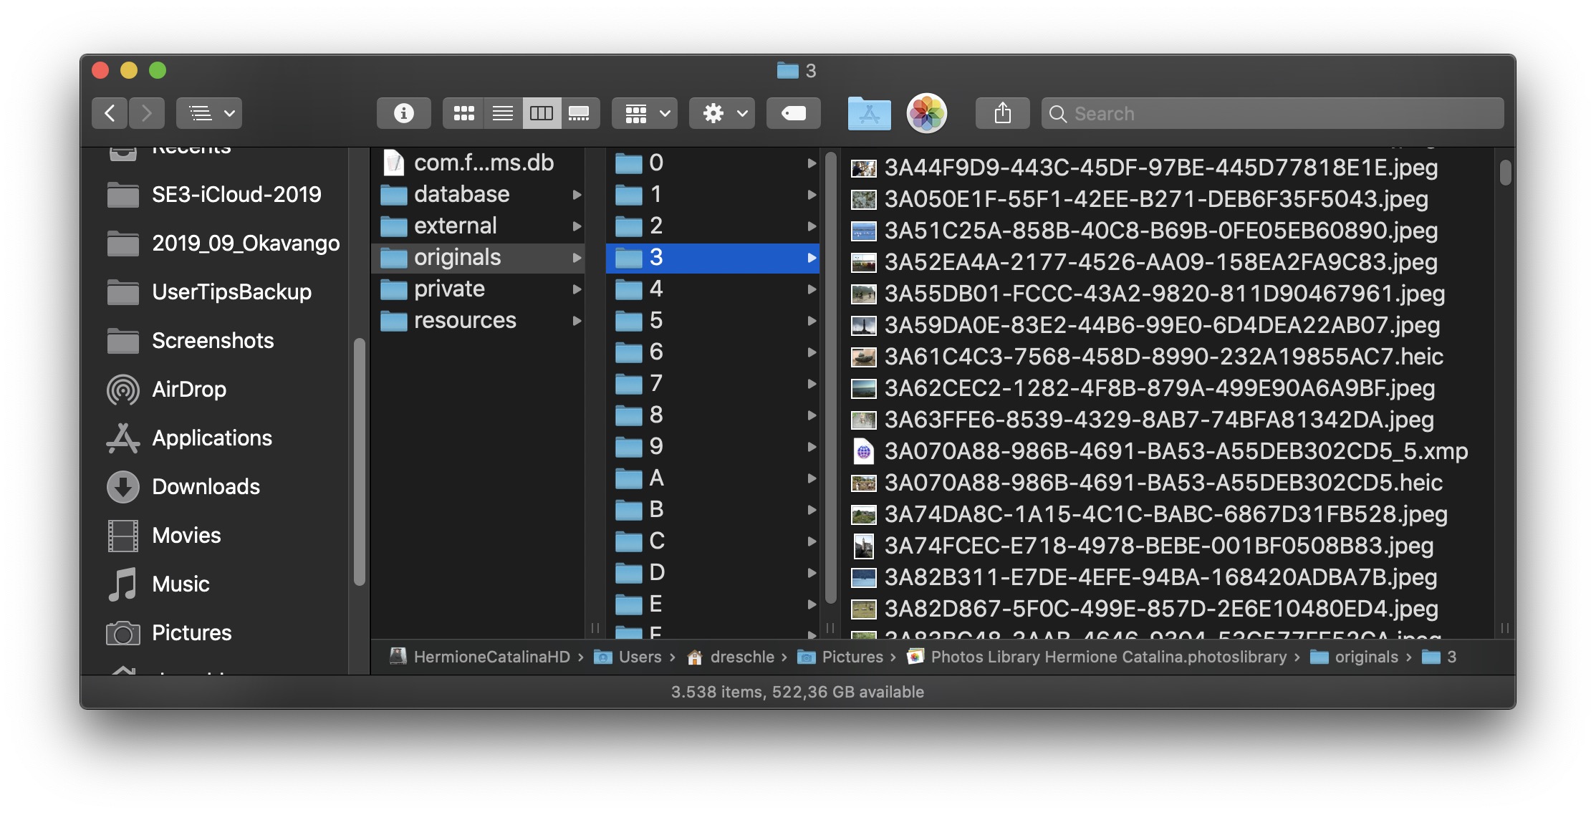Screen dimensions: 1596x815
Task: Click the file list vertical scrollbar
Action: point(1505,173)
